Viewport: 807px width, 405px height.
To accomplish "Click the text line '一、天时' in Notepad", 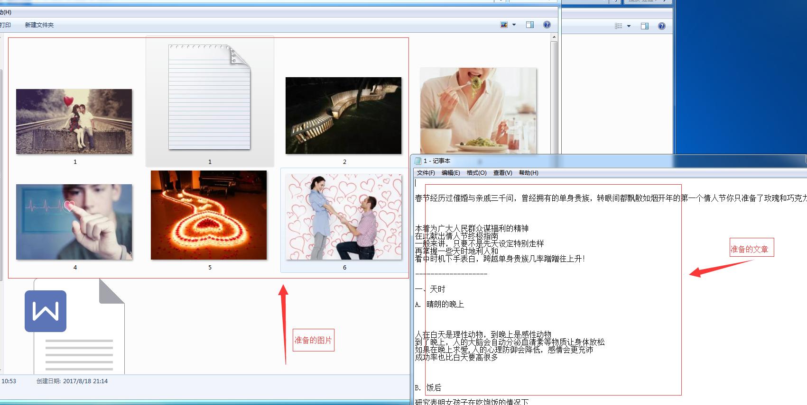I will (430, 289).
